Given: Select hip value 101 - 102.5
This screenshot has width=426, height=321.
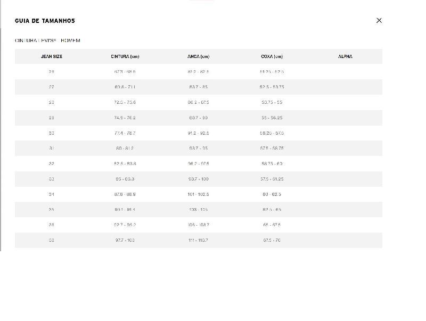Looking at the screenshot, I should [x=198, y=194].
